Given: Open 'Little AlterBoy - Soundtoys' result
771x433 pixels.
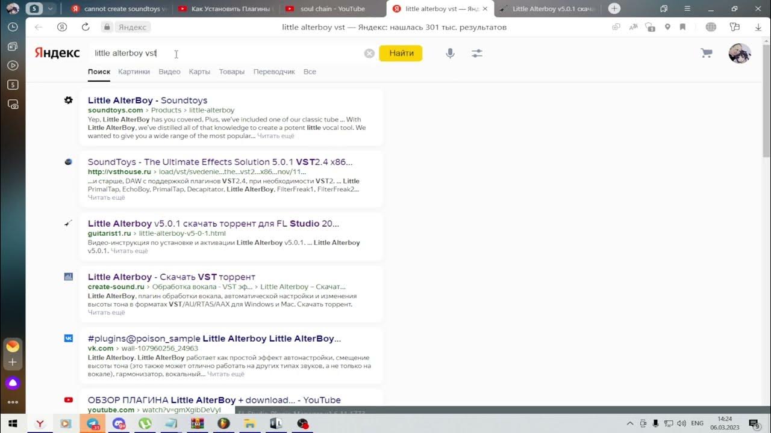Looking at the screenshot, I should [x=148, y=100].
